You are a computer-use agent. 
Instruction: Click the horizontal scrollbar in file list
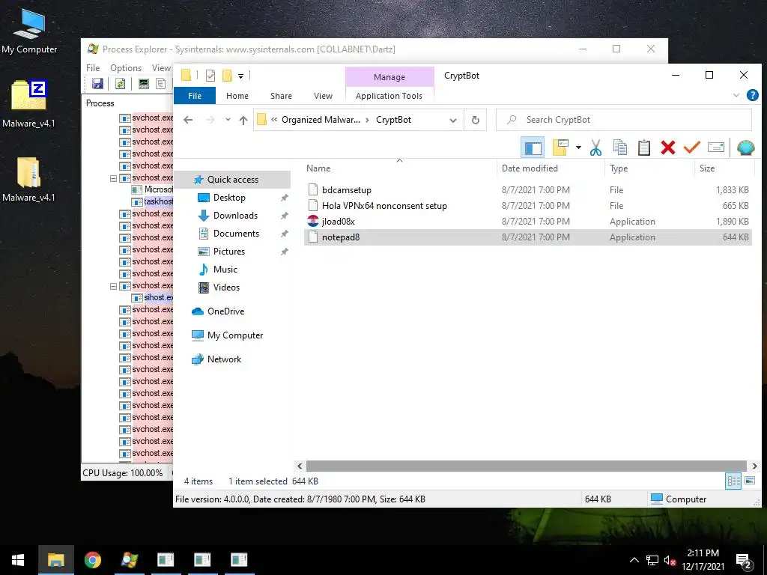(x=527, y=466)
